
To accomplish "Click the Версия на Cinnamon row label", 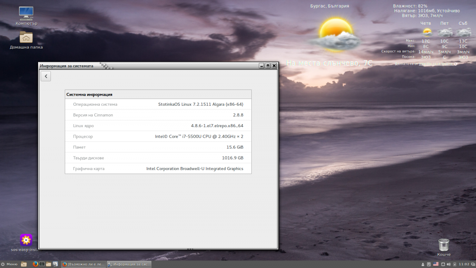I will [93, 115].
